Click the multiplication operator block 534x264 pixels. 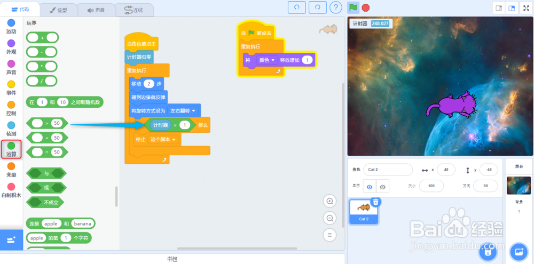42,66
